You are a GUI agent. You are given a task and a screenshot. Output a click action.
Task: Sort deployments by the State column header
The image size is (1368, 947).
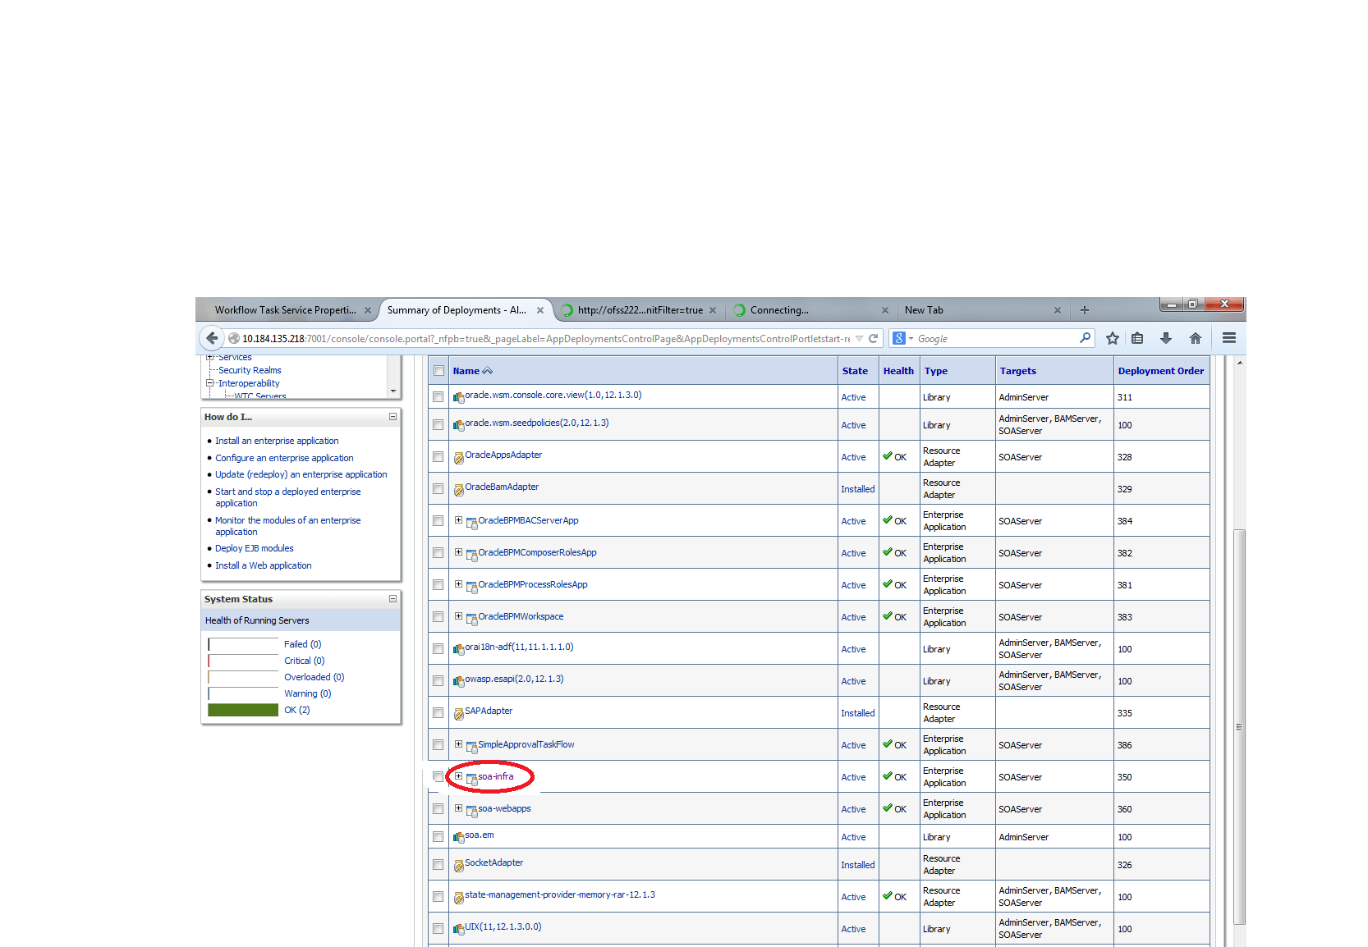855,371
